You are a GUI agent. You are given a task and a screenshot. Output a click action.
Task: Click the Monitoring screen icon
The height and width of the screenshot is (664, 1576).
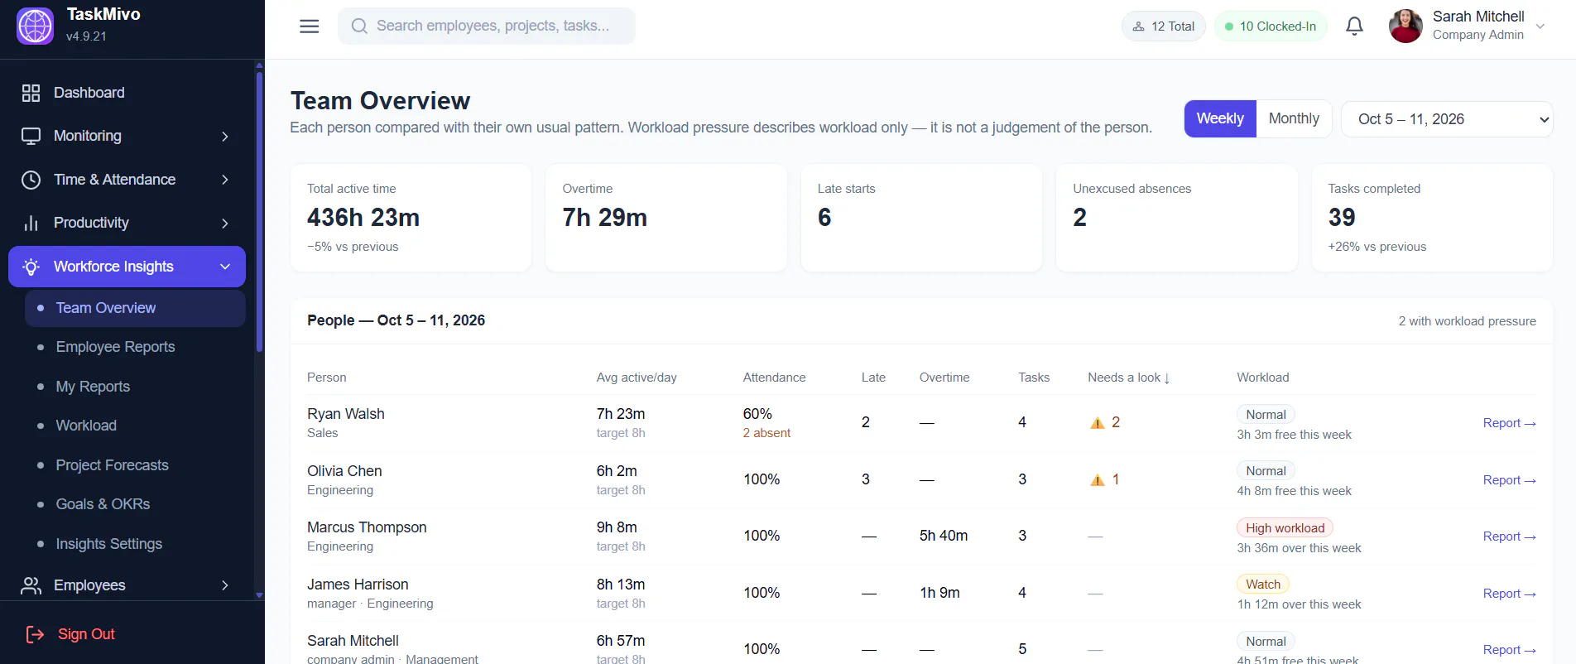click(31, 136)
